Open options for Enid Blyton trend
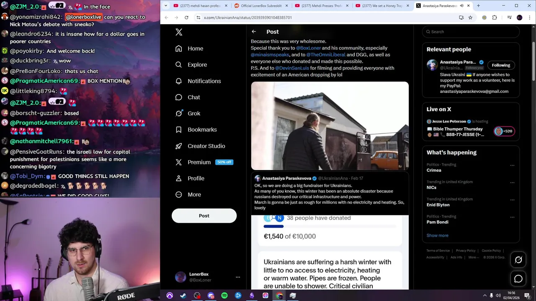Viewport: 536px width, 301px height. click(x=512, y=200)
